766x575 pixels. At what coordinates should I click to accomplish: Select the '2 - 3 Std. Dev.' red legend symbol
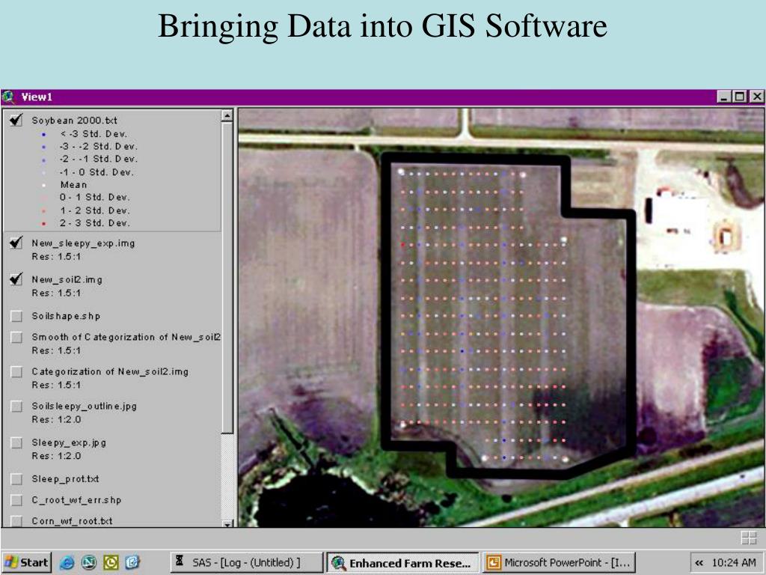coord(44,223)
